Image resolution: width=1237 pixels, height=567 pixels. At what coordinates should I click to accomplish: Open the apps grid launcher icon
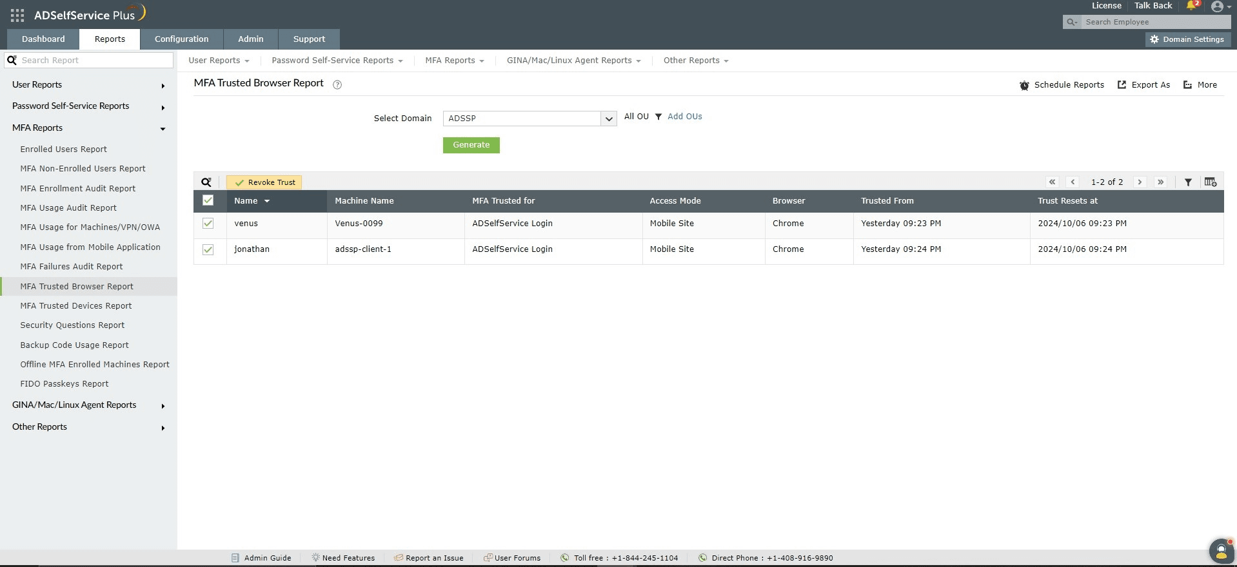[x=17, y=15]
